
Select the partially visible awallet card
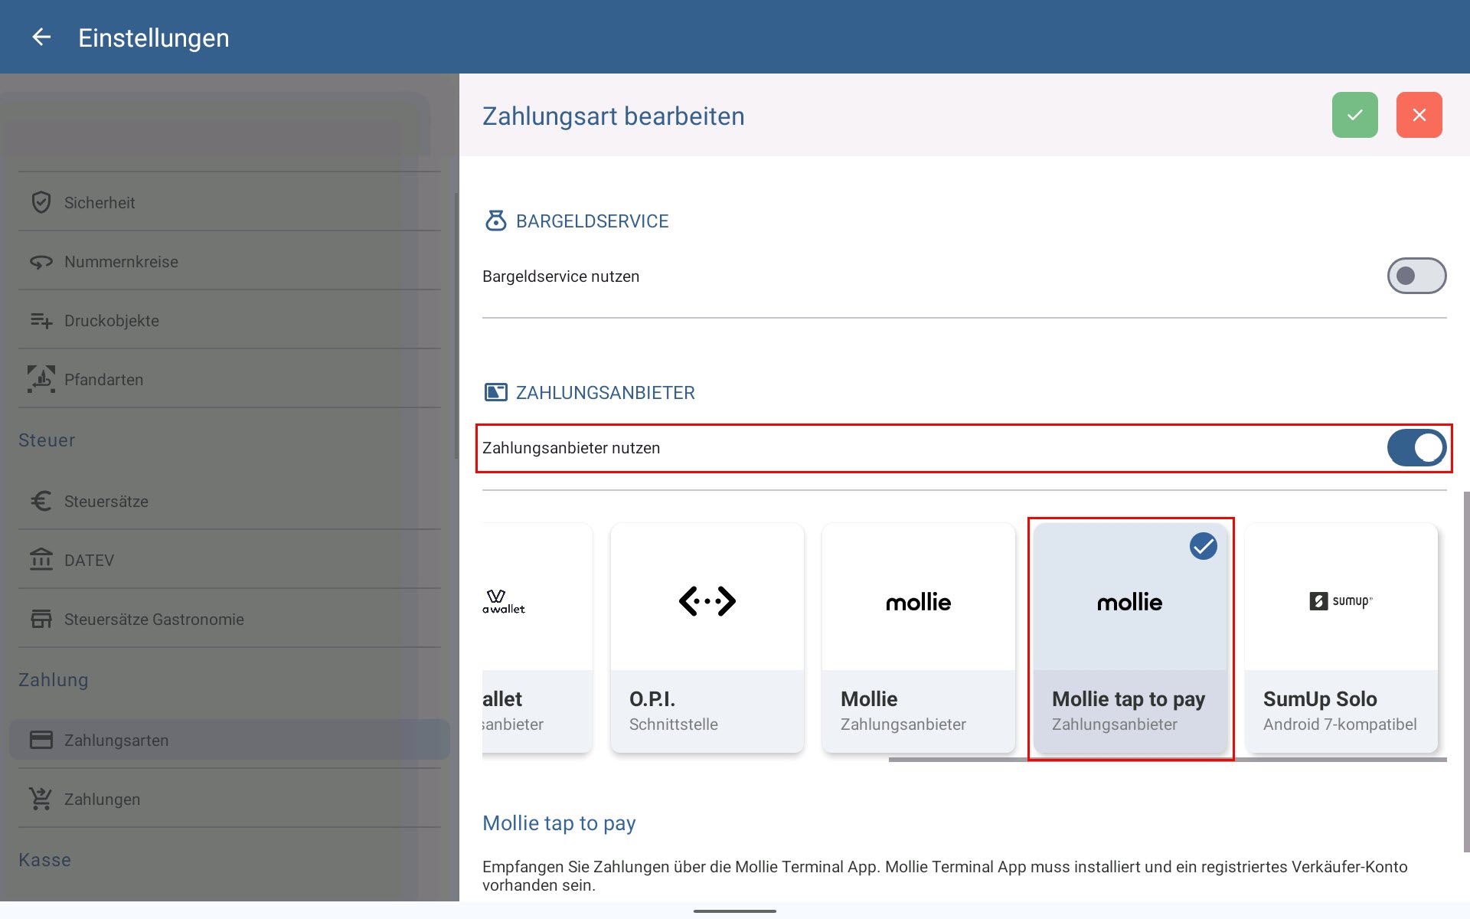[x=537, y=637]
